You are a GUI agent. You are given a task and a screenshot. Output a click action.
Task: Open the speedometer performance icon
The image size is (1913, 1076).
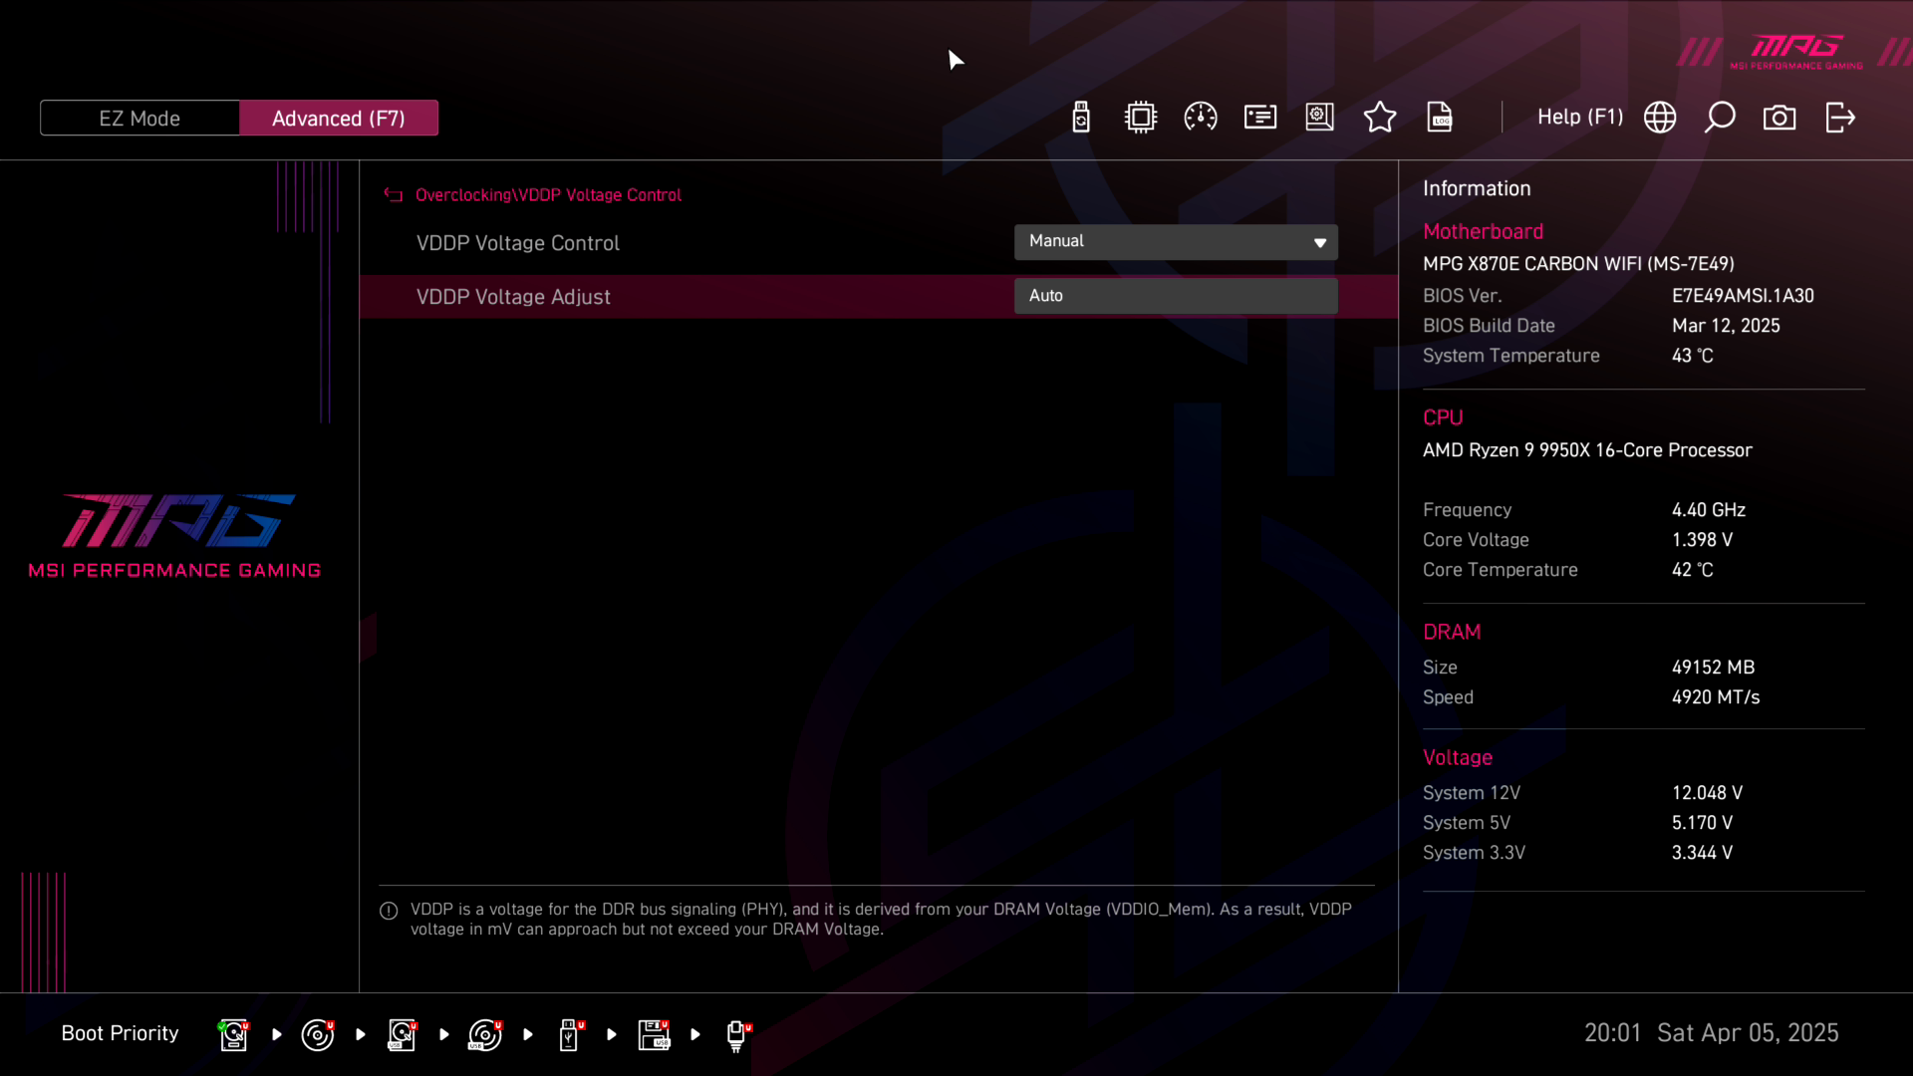coord(1201,118)
